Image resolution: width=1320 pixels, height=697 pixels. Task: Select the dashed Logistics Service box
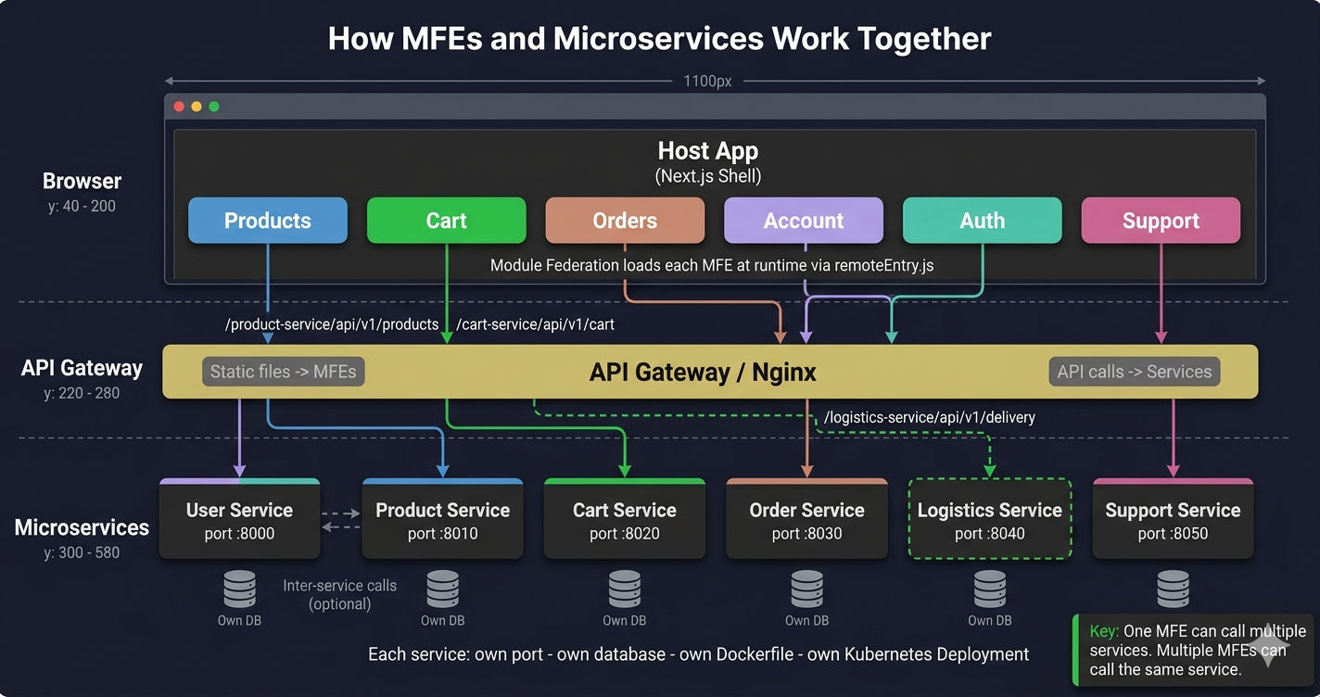tap(989, 519)
